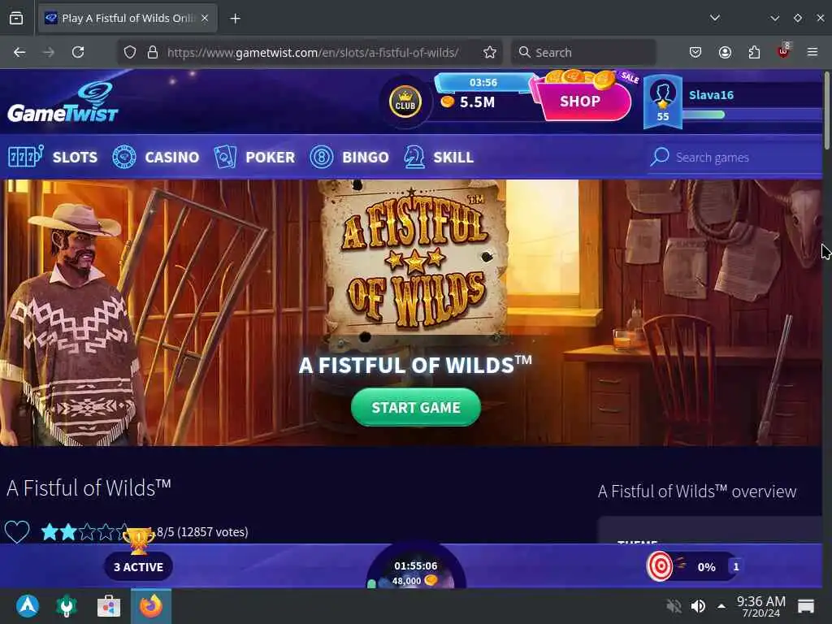This screenshot has width=832, height=624.
Task: Open tracking protection shield info
Action: 130,52
